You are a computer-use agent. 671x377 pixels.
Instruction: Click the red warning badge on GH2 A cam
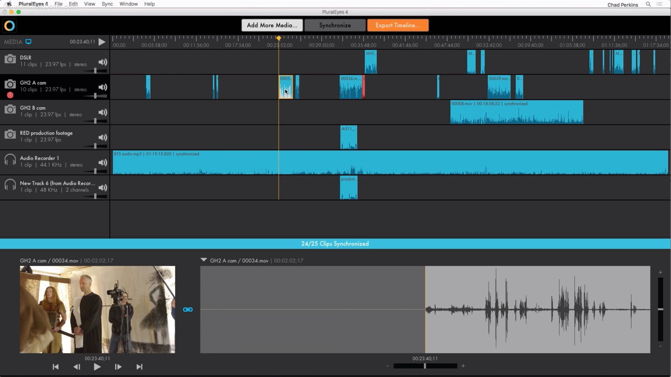[x=10, y=95]
